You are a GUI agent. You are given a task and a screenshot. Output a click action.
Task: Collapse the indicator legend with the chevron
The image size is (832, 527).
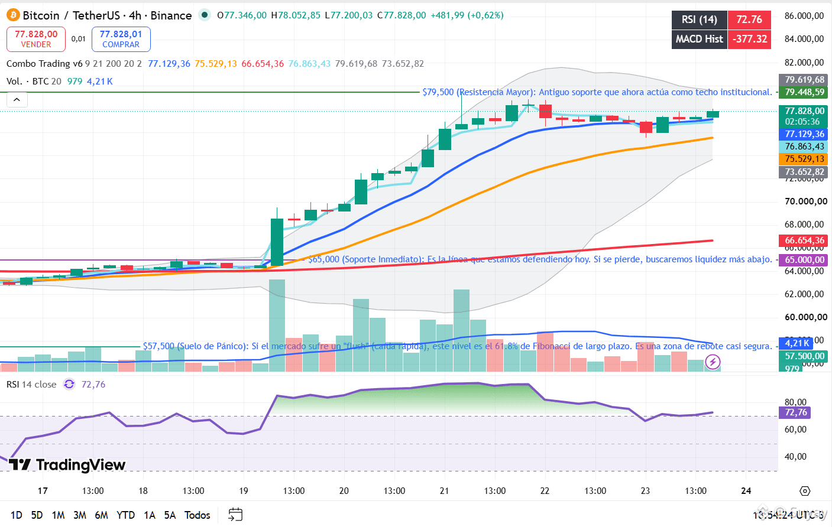(17, 99)
